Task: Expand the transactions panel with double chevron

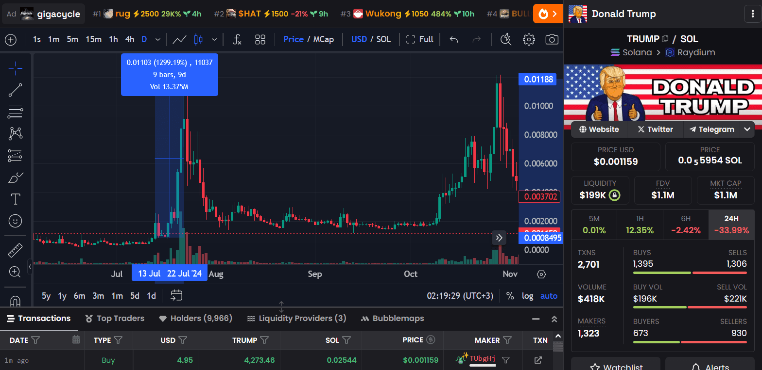Action: [x=554, y=319]
